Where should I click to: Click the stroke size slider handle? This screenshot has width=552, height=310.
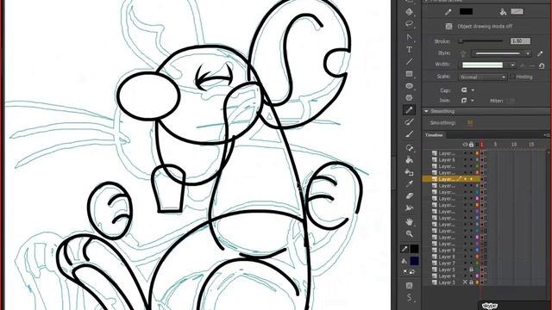461,41
